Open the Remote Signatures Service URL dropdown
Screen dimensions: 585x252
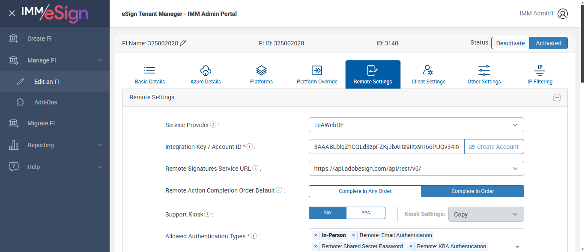[416, 169]
